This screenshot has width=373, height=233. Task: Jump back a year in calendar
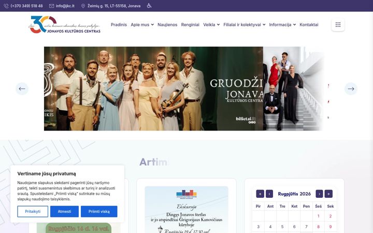[x=260, y=194]
